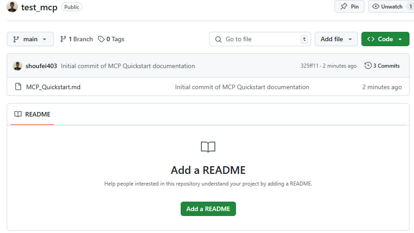Open the MCP_Quickstart.md file
414x233 pixels.
(53, 87)
